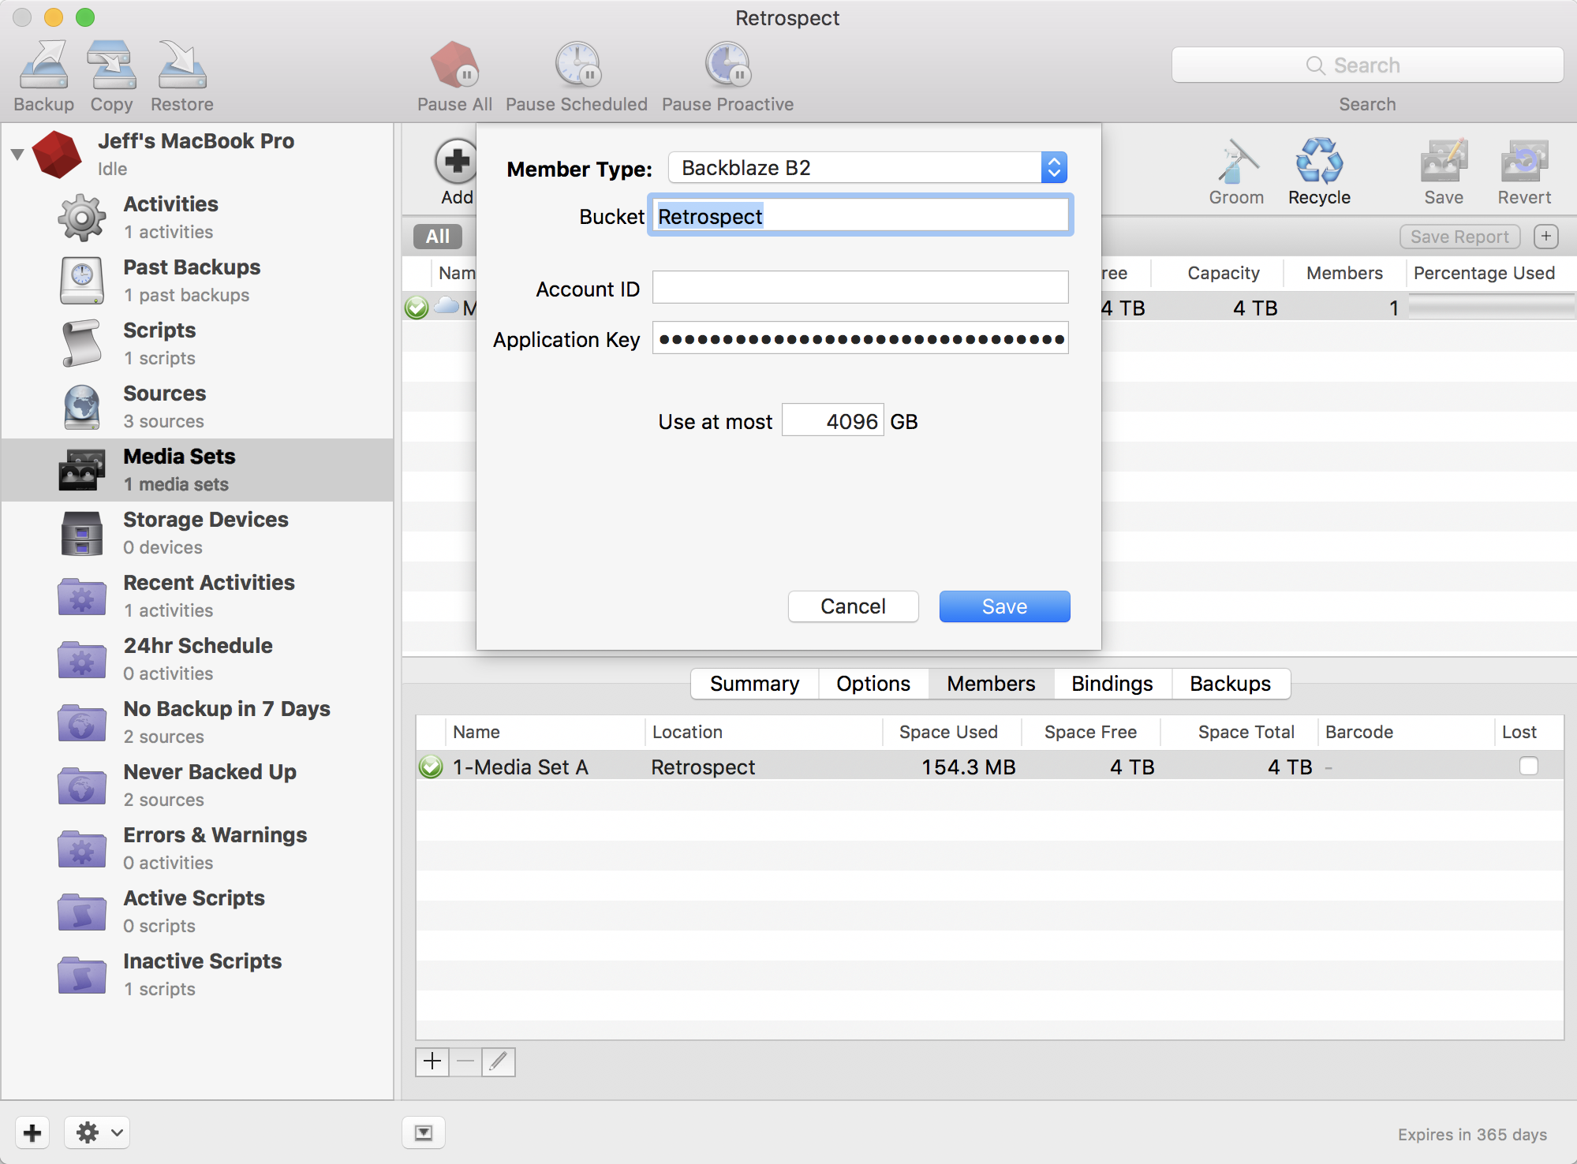
Task: Click the green checkmark on 1-Media Set A
Action: (x=430, y=766)
